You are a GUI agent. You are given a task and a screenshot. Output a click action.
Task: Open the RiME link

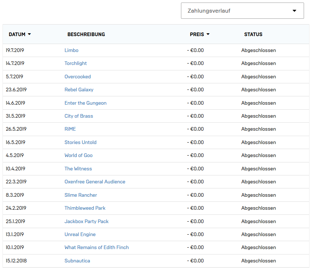click(70, 129)
